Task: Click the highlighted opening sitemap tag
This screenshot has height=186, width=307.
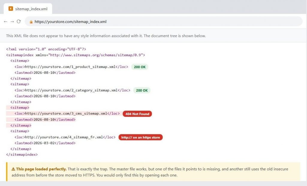Action: click(x=20, y=108)
